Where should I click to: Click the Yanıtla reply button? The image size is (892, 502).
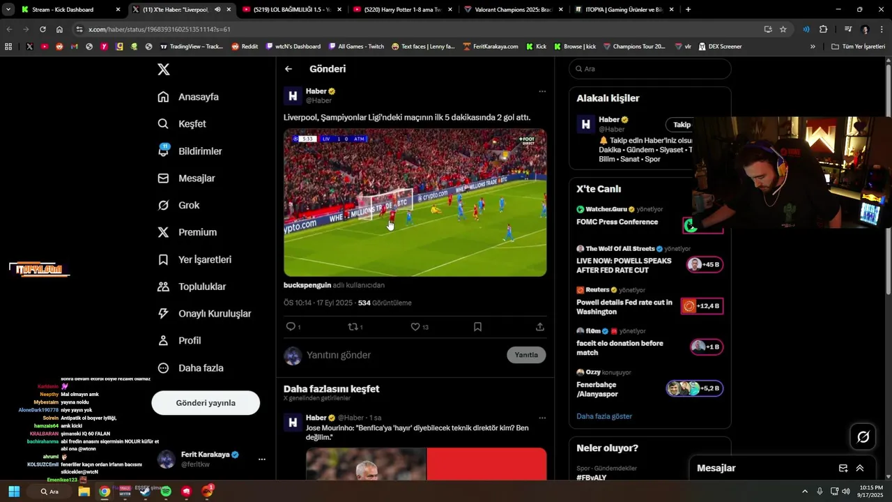click(x=526, y=355)
